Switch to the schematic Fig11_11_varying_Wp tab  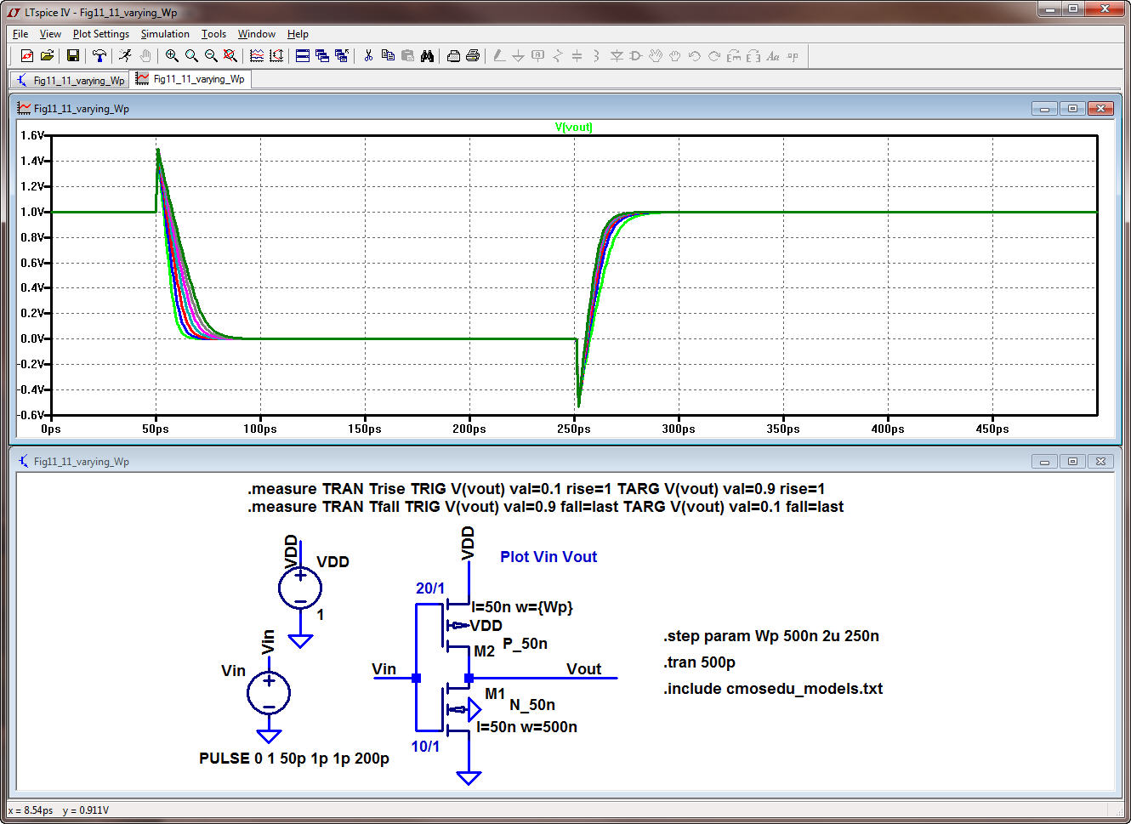pos(70,80)
